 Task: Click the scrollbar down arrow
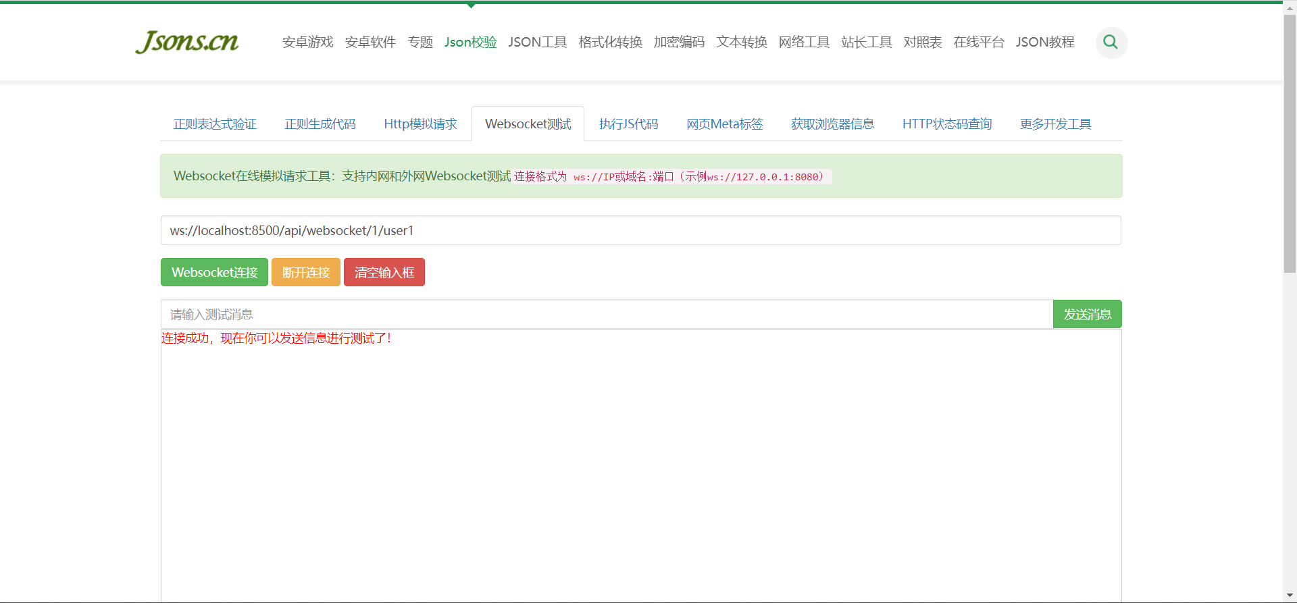click(x=1290, y=596)
